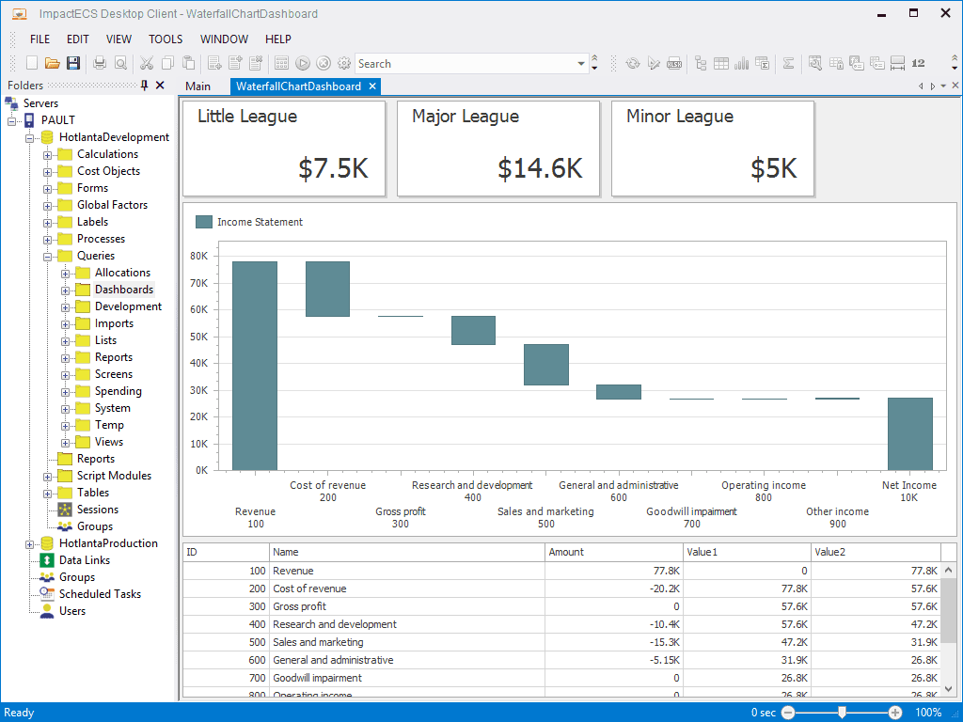963x722 pixels.
Task: Switch to the Main tab
Action: [197, 86]
